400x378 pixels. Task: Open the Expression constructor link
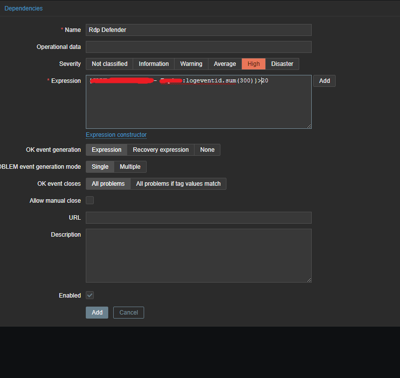tap(116, 135)
